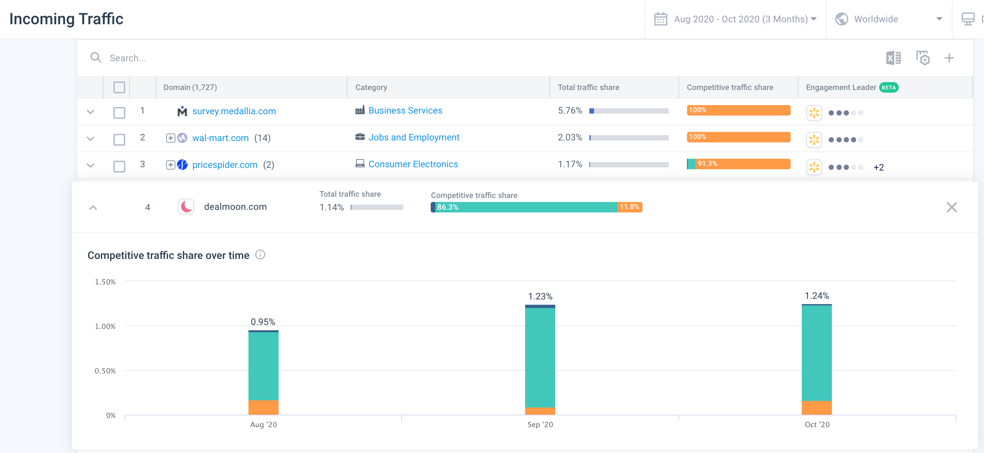Check the wal-mart.com row checkbox
Viewport: 984px width, 453px height.
119,139
